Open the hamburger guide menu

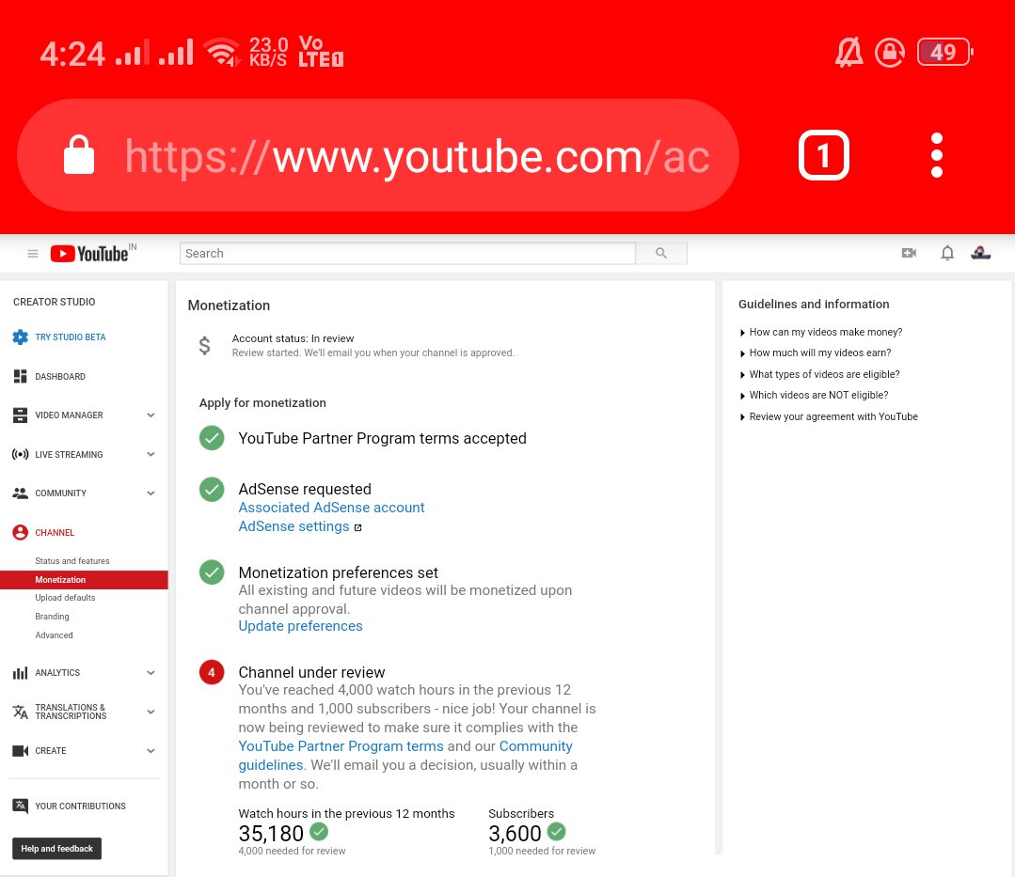coord(32,254)
